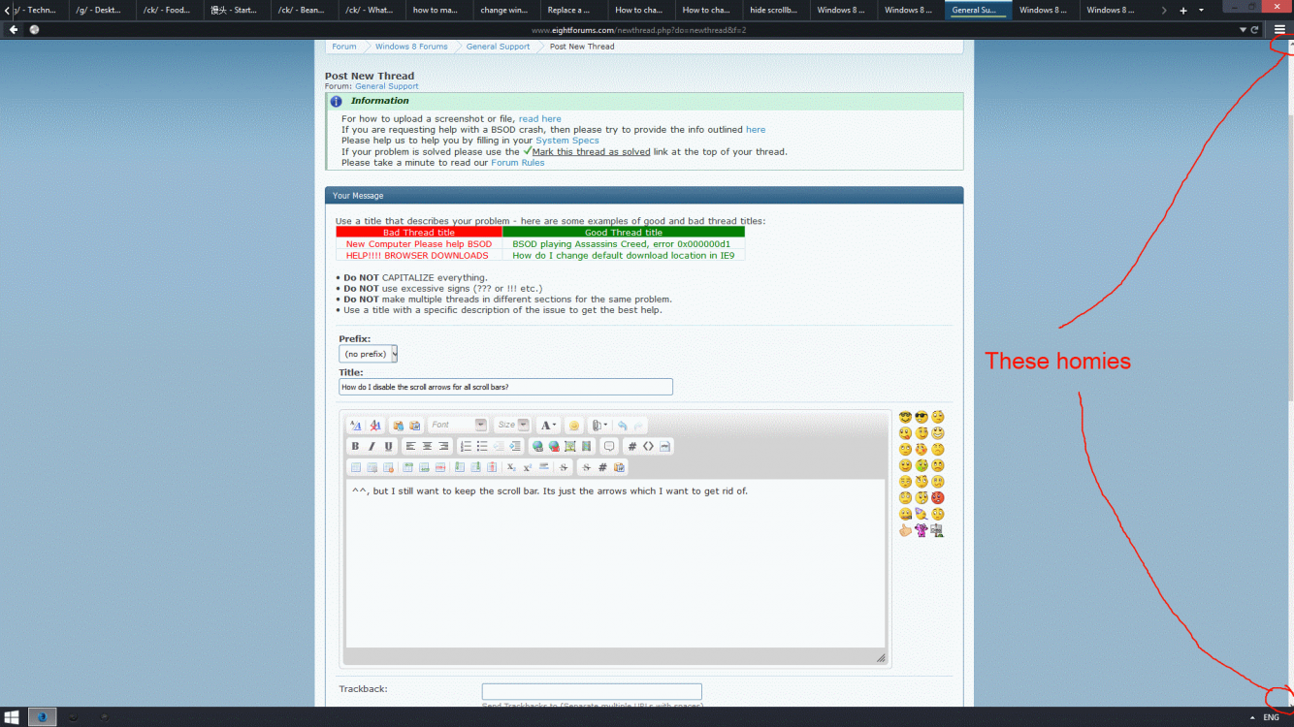The image size is (1294, 727).
Task: Click editor resize grip corner
Action: click(x=880, y=658)
